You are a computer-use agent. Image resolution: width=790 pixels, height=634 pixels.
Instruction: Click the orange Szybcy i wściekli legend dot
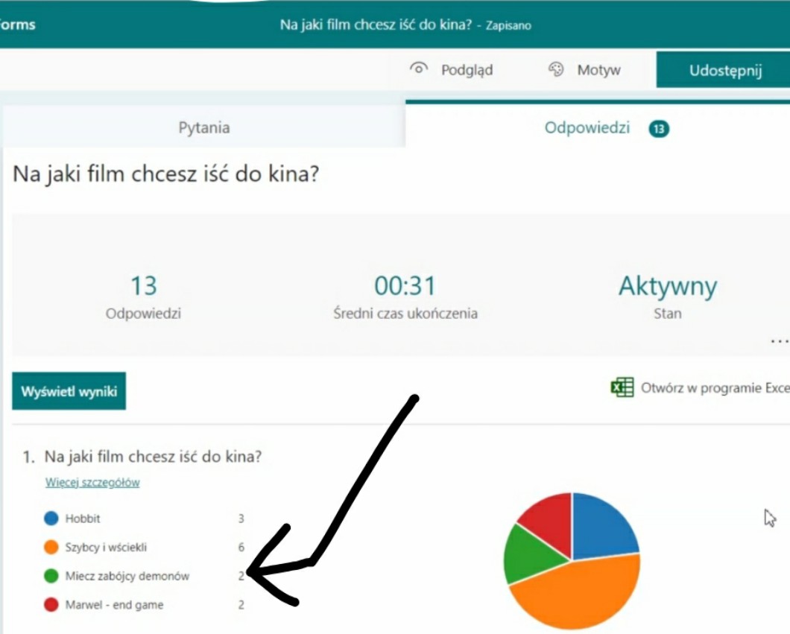click(51, 548)
